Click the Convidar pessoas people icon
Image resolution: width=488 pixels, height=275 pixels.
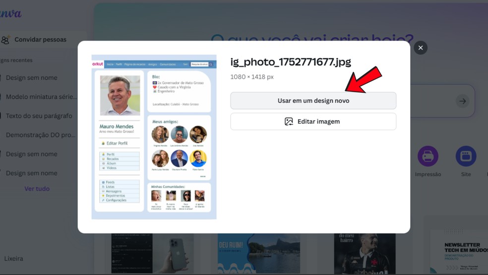pos(5,40)
